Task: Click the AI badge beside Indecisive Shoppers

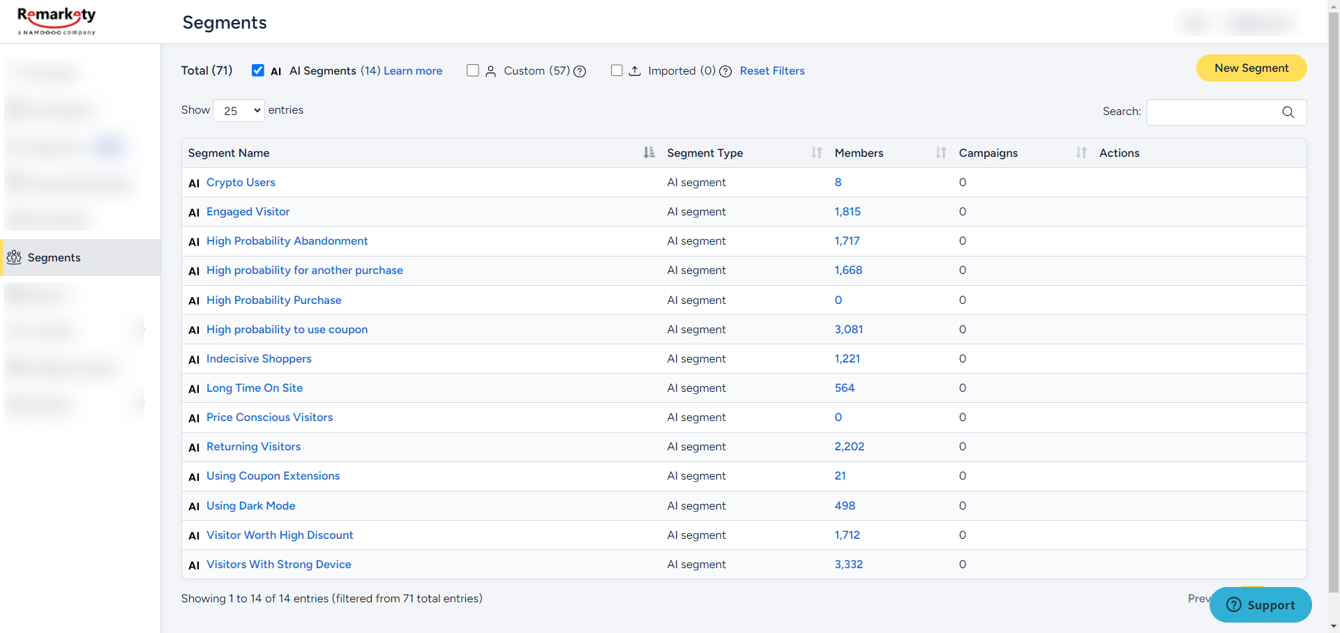Action: click(x=194, y=360)
